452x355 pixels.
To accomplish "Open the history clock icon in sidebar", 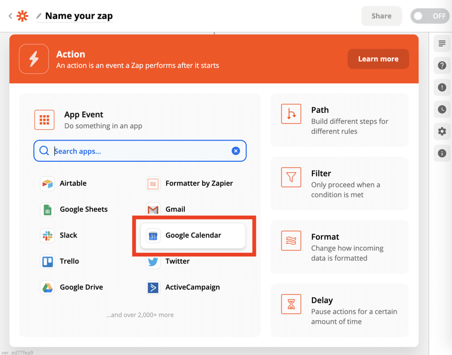I will point(442,109).
